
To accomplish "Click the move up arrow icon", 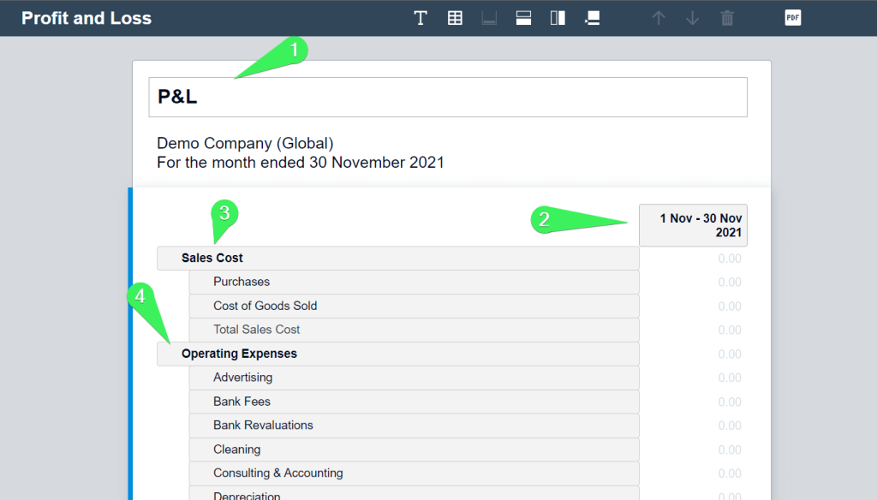I will tap(659, 19).
